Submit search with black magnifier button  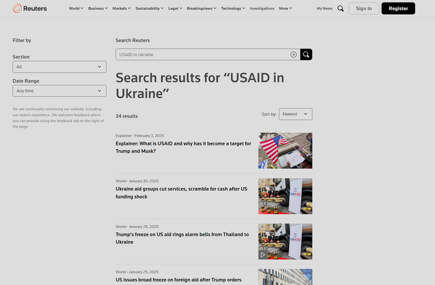(306, 55)
